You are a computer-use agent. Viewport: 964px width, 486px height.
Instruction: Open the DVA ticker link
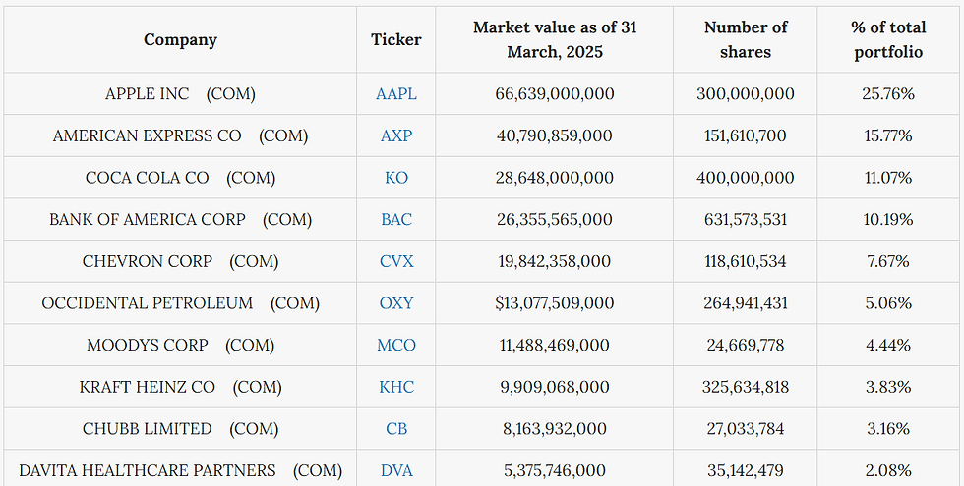396,471
